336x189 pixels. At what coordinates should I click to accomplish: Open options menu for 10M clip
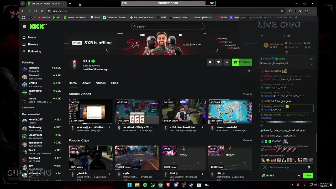point(202,174)
